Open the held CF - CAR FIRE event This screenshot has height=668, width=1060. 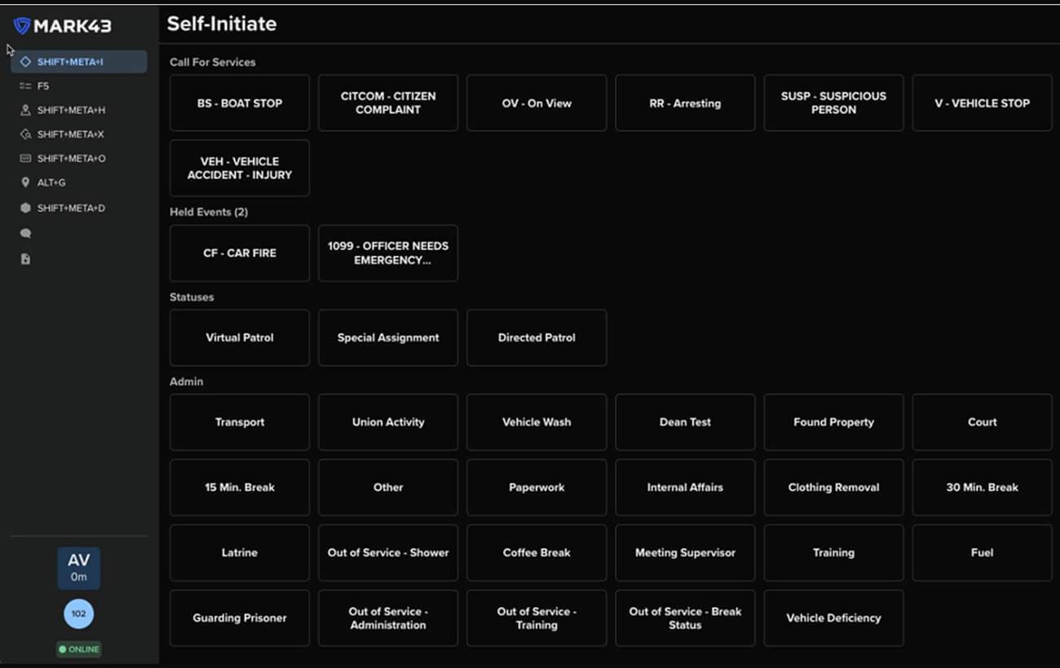point(240,253)
